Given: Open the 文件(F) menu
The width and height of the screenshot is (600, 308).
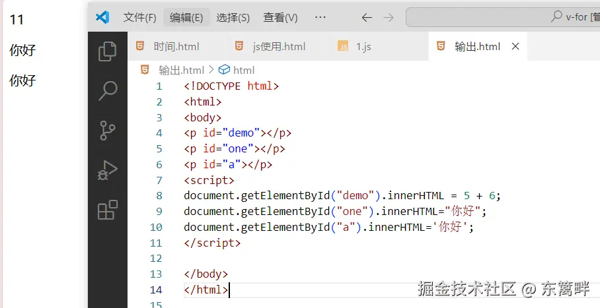Looking at the screenshot, I should click(139, 18).
